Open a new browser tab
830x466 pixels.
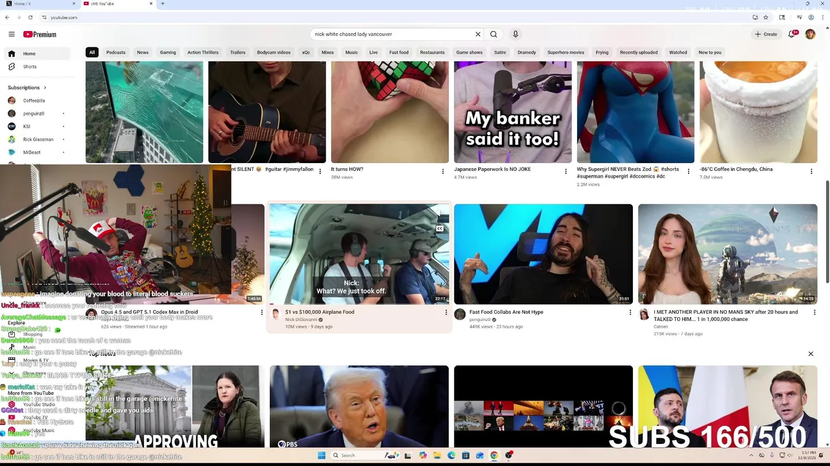click(x=163, y=4)
